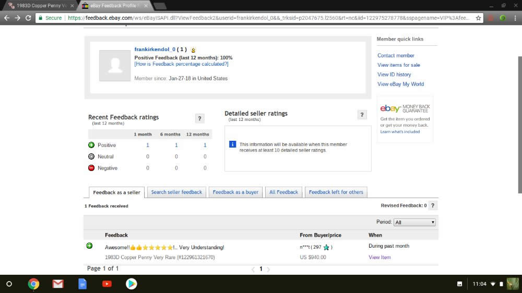Image resolution: width=522 pixels, height=293 pixels.
Task: Click the US $940.00 price text
Action: coord(313,257)
